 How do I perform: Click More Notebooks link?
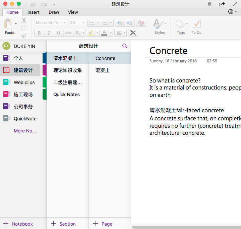(24, 131)
